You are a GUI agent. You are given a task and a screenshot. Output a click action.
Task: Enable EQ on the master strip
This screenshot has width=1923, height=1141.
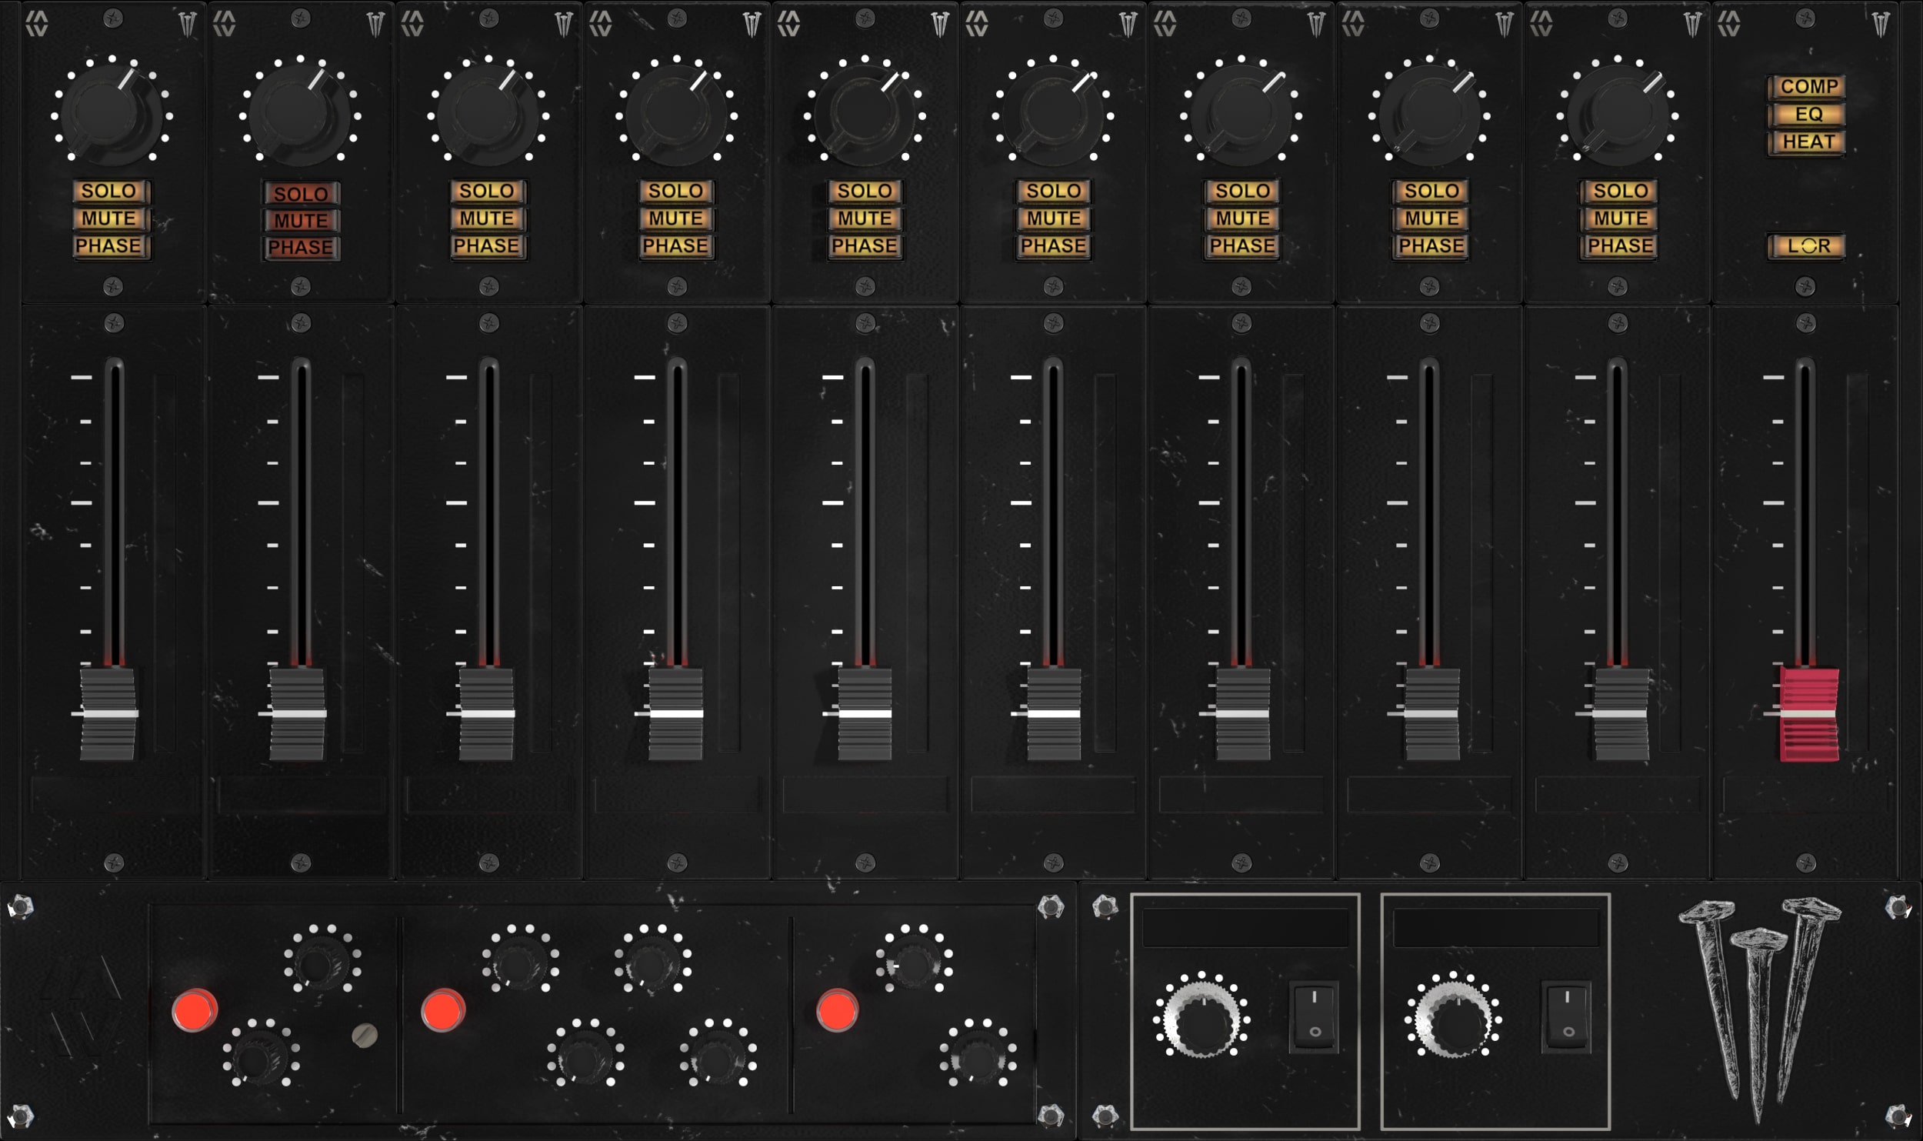[1805, 114]
